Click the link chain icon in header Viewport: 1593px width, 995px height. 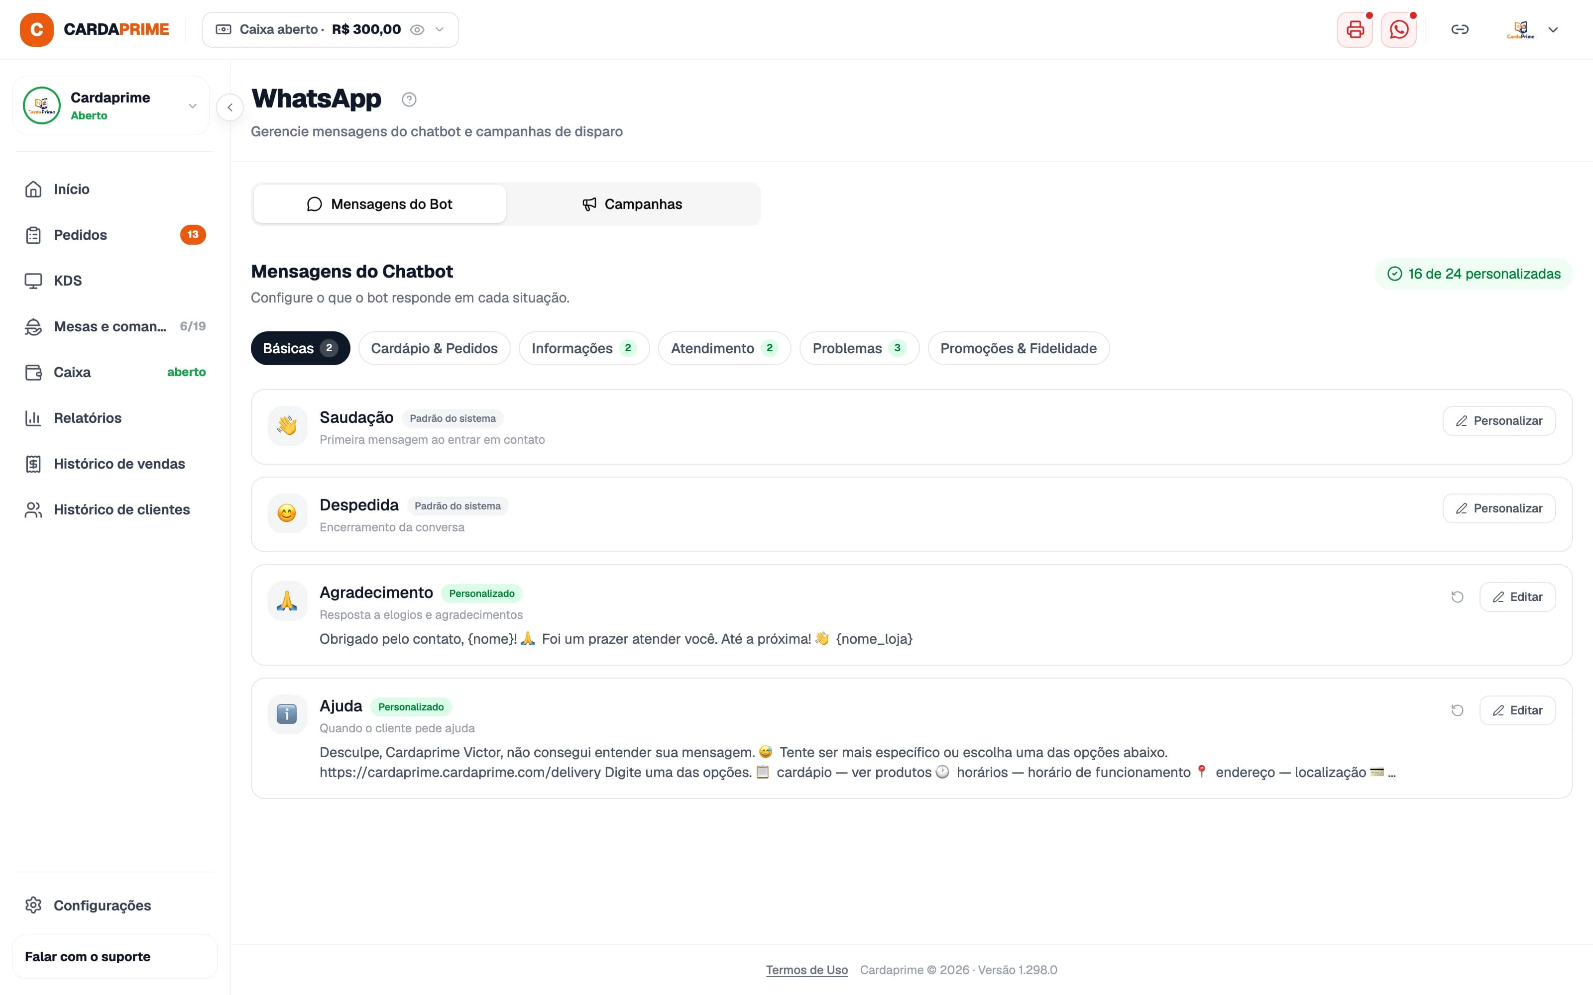click(1460, 30)
